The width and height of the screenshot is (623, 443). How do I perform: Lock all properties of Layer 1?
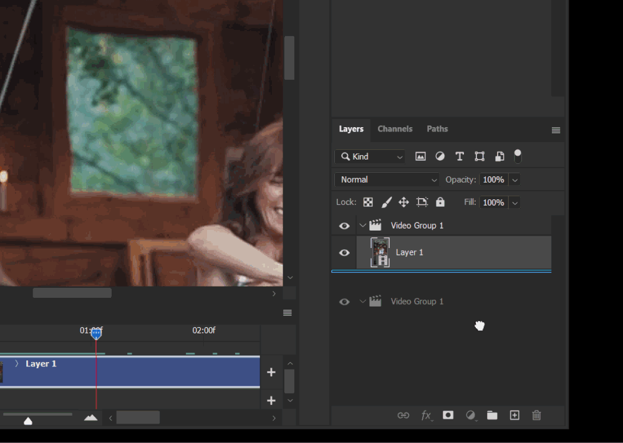pyautogui.click(x=440, y=202)
